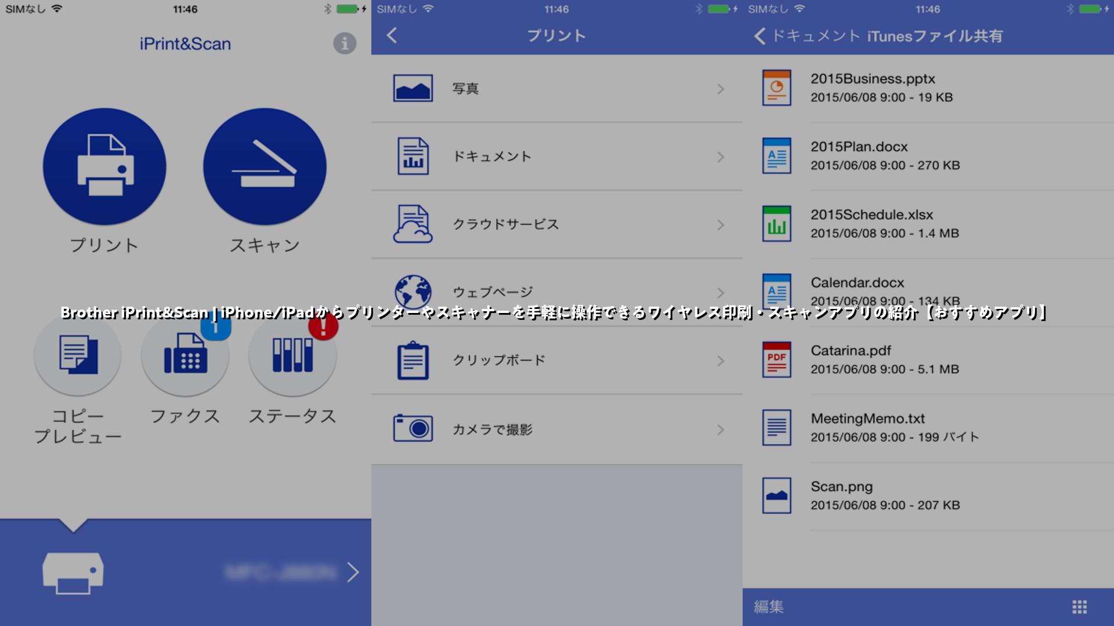This screenshot has width=1114, height=626.
Task: Tap the large Print printer icon
Action: (104, 167)
